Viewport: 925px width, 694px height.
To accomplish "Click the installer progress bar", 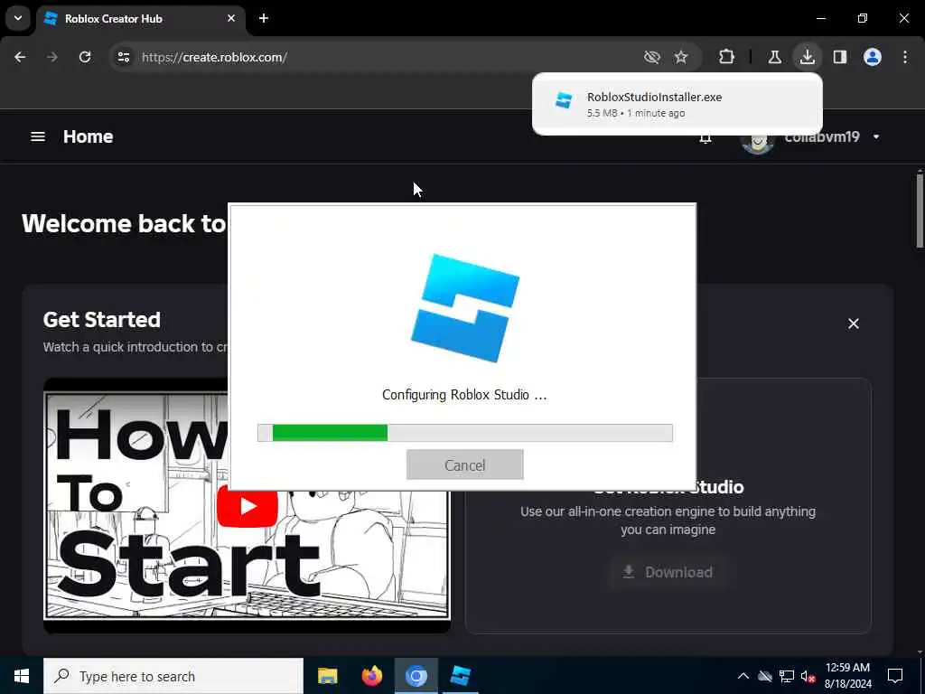I will [x=465, y=433].
